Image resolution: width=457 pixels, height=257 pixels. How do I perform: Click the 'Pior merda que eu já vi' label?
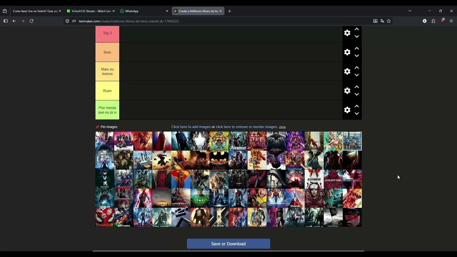click(107, 110)
